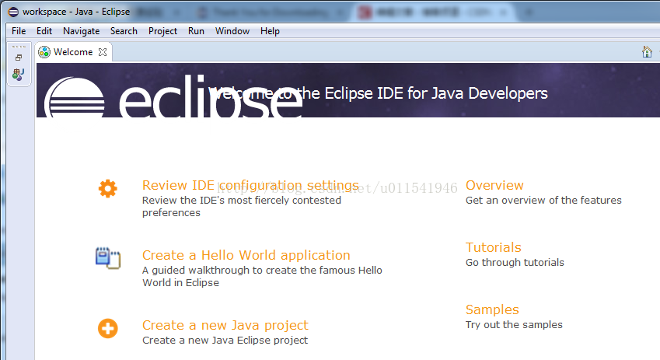Click the Home icon in Welcome toolbar
Screen dimensions: 660x360
[647, 52]
